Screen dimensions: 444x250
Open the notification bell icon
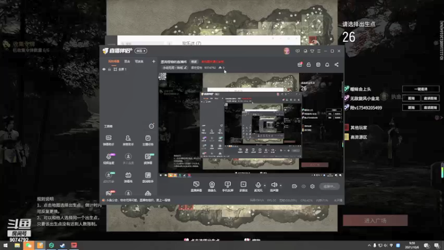(327, 64)
